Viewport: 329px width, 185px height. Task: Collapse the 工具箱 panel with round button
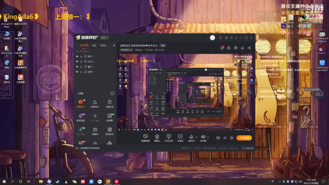pyautogui.click(x=112, y=93)
